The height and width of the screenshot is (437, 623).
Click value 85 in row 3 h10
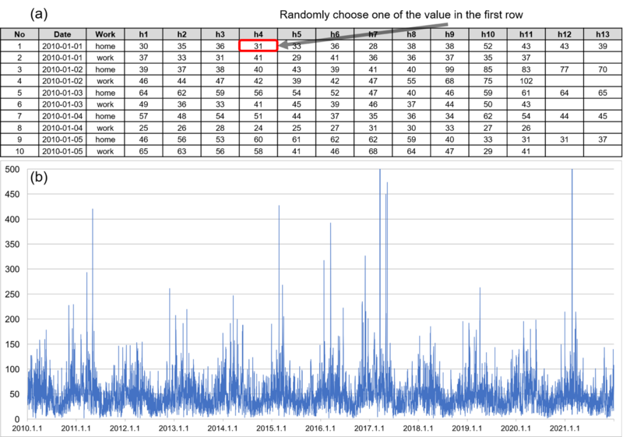tap(488, 69)
